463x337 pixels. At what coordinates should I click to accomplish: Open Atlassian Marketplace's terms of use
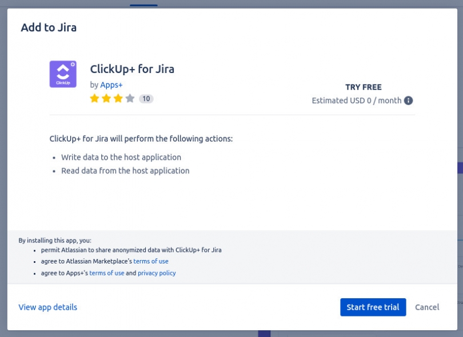coord(151,261)
